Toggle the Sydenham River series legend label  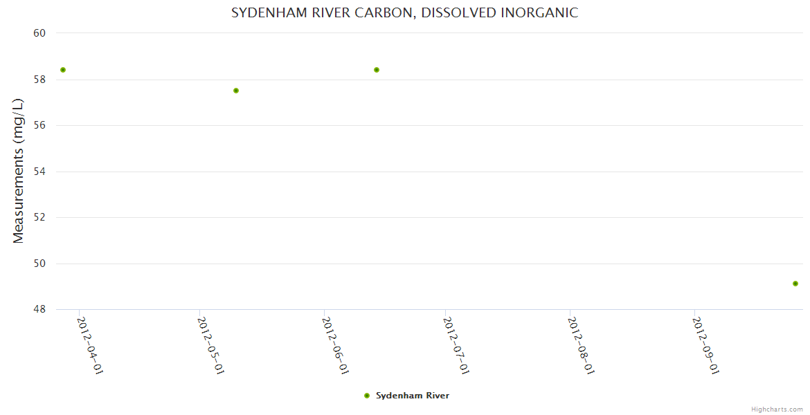(x=412, y=396)
